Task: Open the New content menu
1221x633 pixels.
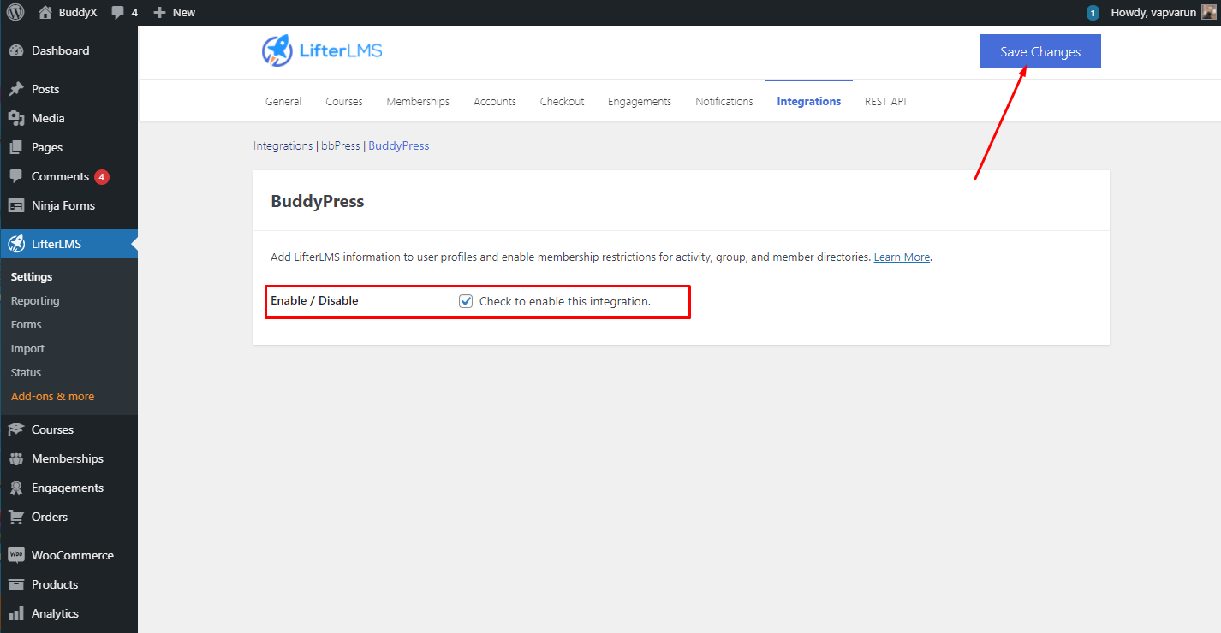Action: [x=174, y=12]
